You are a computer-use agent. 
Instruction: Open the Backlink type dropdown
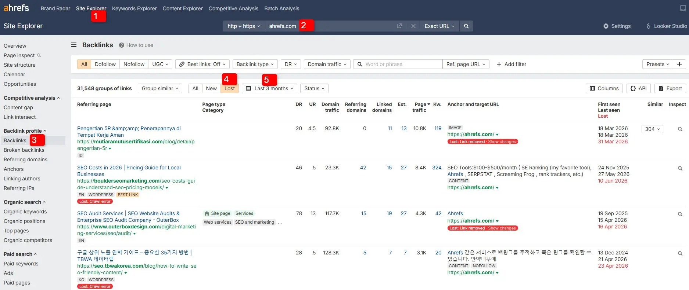point(255,64)
